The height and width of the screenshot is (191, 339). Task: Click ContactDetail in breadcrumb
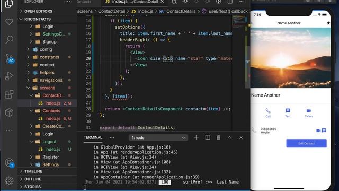tap(112, 11)
